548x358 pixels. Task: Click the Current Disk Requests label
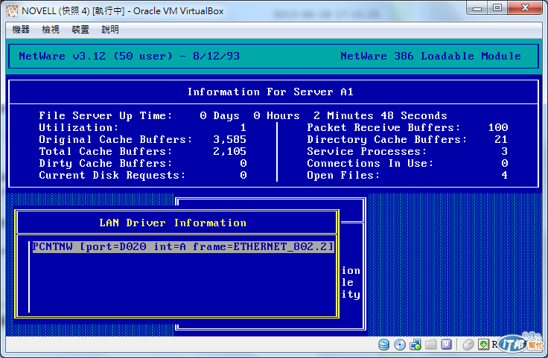[112, 175]
